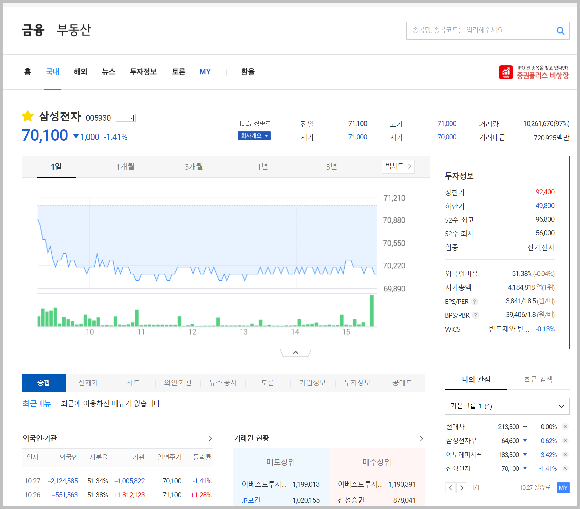The width and height of the screenshot is (580, 509).
Task: Select the 뉴스·공시 tab
Action: click(x=223, y=383)
